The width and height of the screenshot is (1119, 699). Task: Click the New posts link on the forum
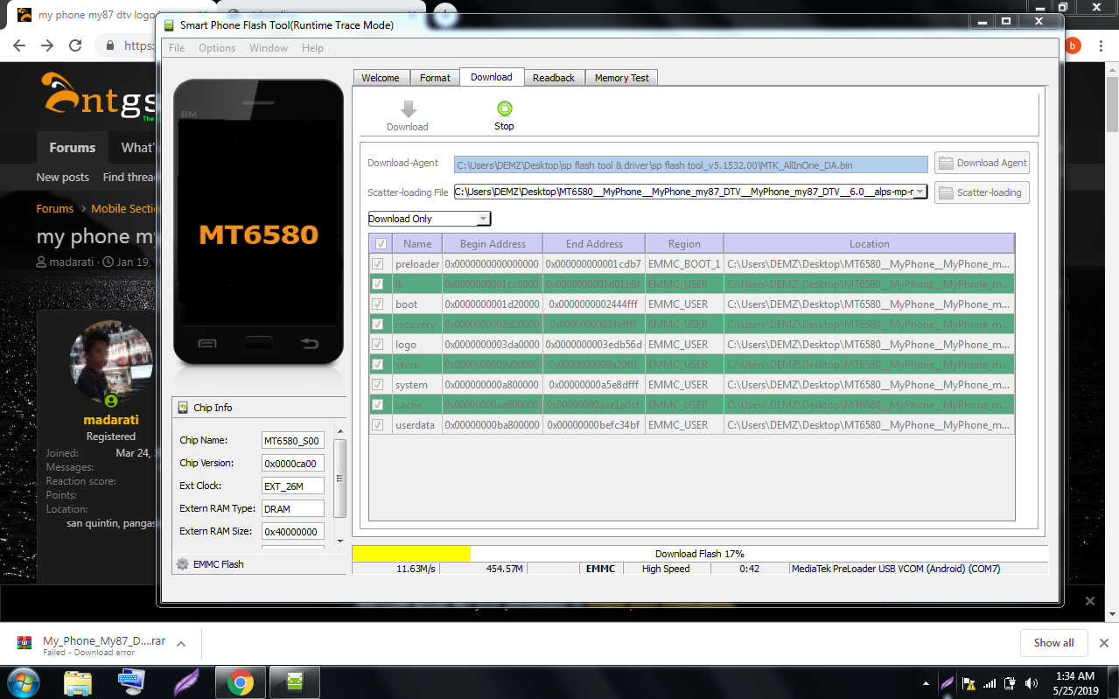(62, 177)
